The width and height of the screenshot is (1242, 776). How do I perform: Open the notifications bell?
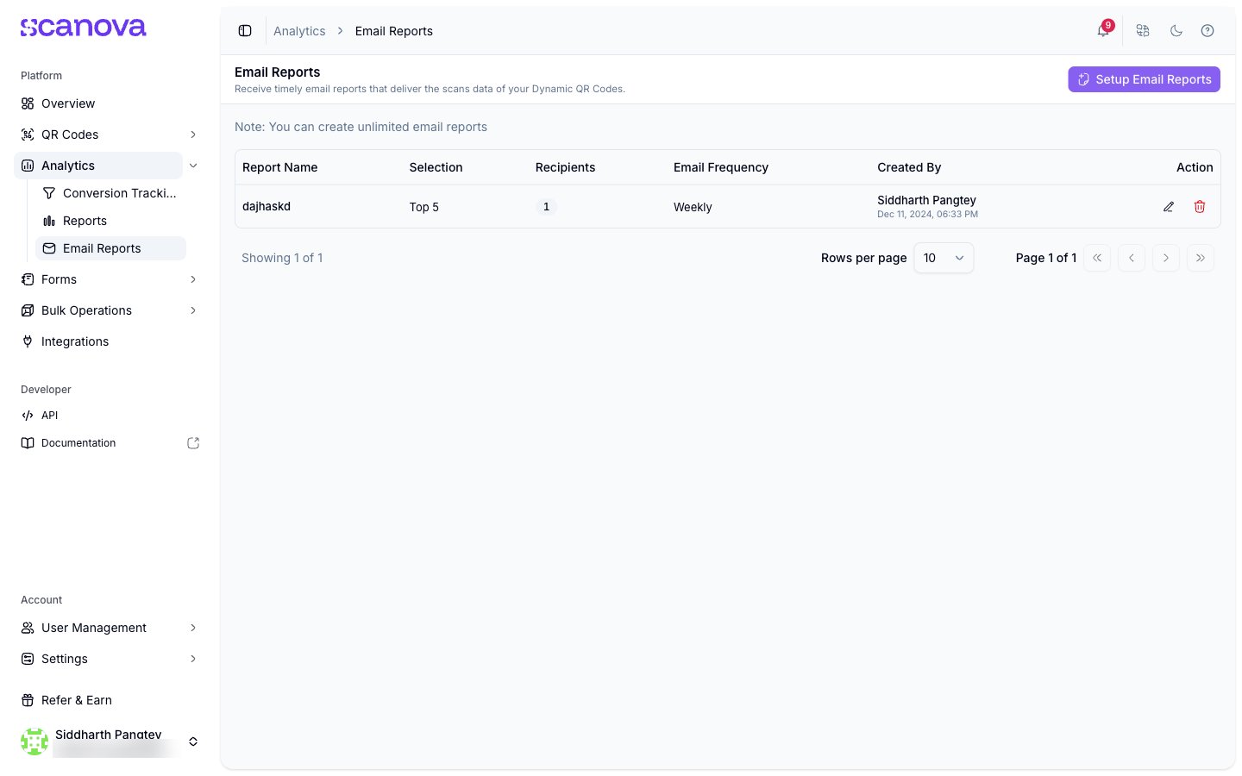point(1103,31)
